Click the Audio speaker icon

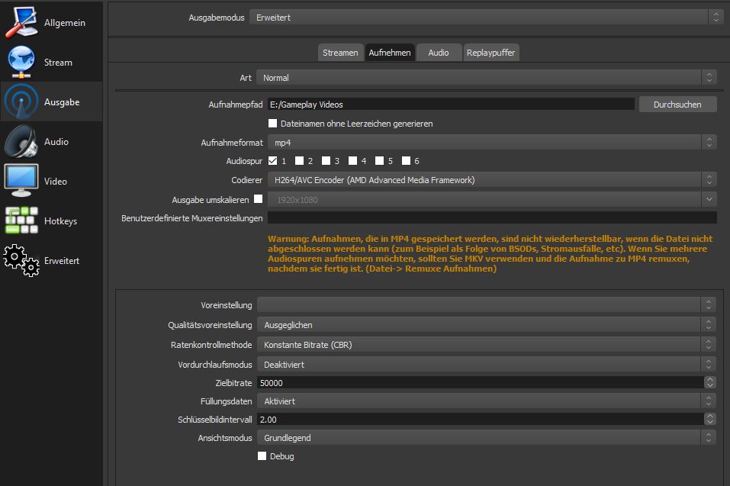pyautogui.click(x=21, y=141)
